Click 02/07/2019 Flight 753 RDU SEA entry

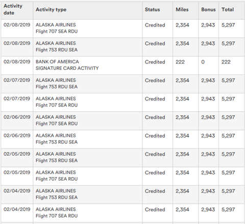tap(122, 84)
